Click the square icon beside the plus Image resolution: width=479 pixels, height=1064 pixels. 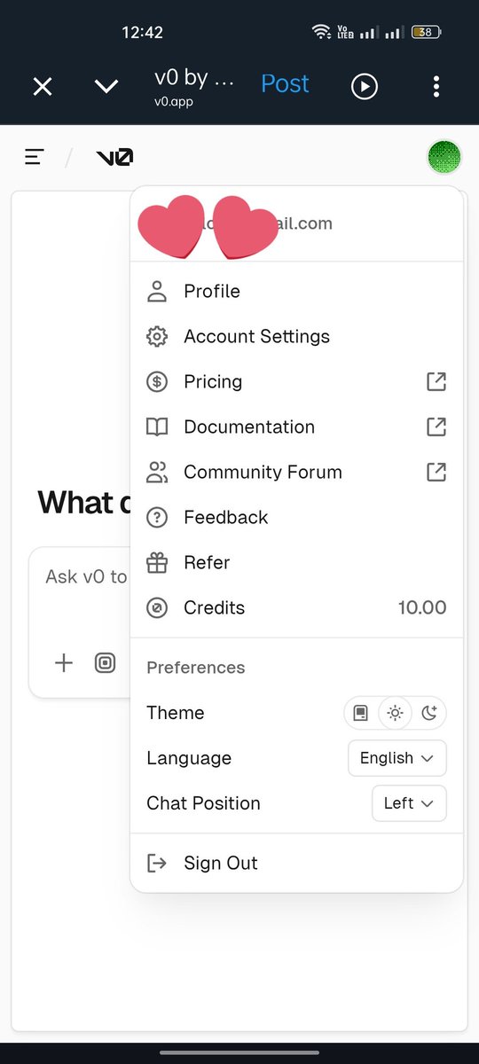tap(106, 662)
